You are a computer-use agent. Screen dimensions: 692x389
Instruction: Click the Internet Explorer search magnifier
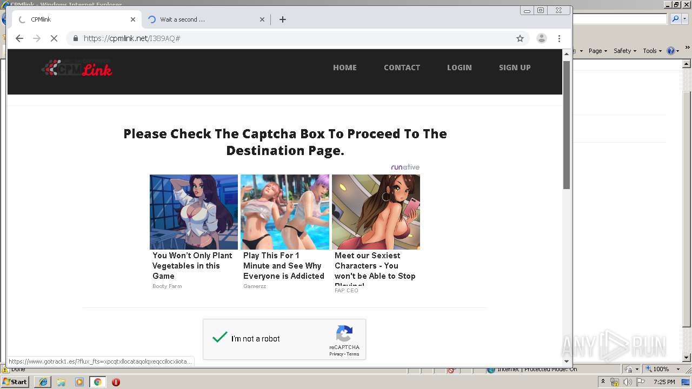click(675, 19)
